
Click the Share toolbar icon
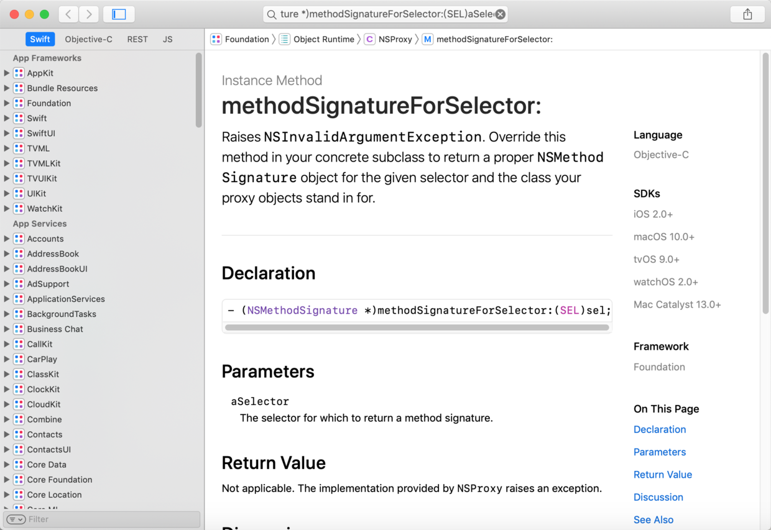(747, 14)
